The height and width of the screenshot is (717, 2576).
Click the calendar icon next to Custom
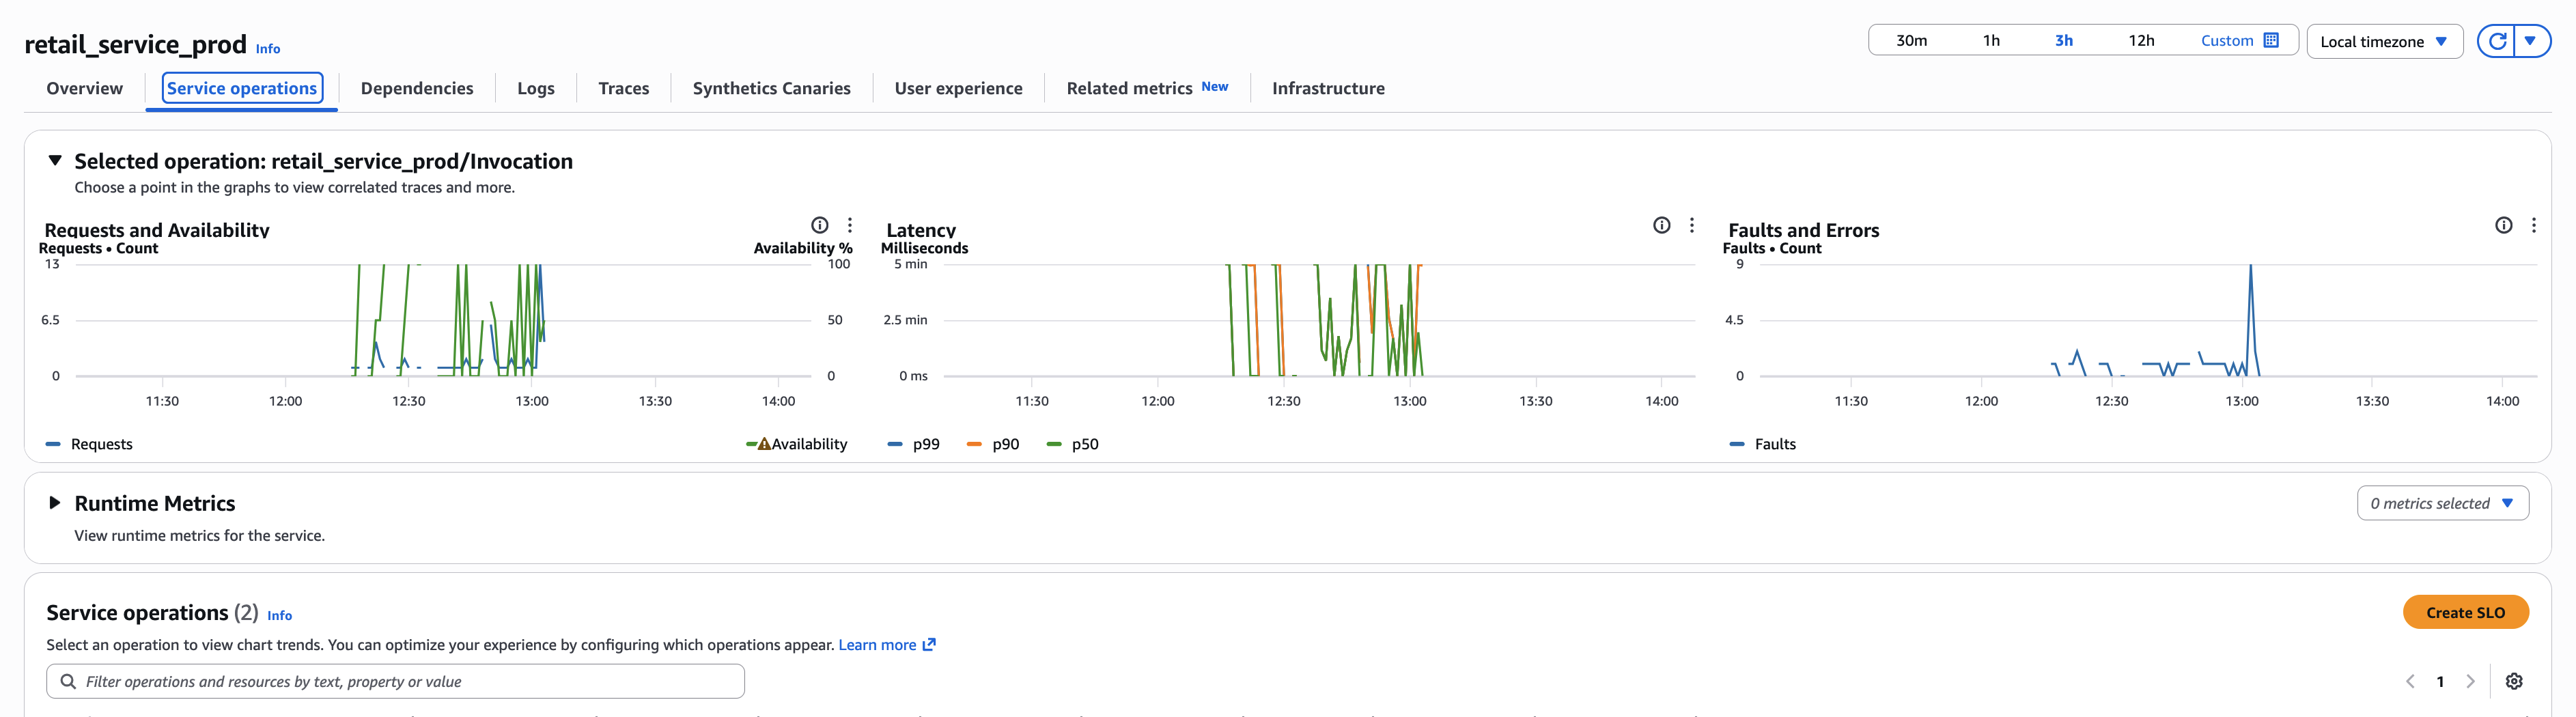coord(2271,40)
